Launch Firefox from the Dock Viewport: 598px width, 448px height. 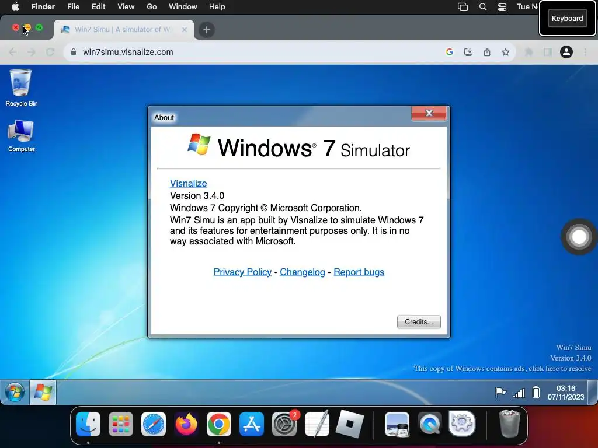click(186, 424)
